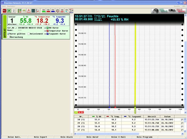Click the dark stacked display panels icon
187x139 pixels.
33,11
